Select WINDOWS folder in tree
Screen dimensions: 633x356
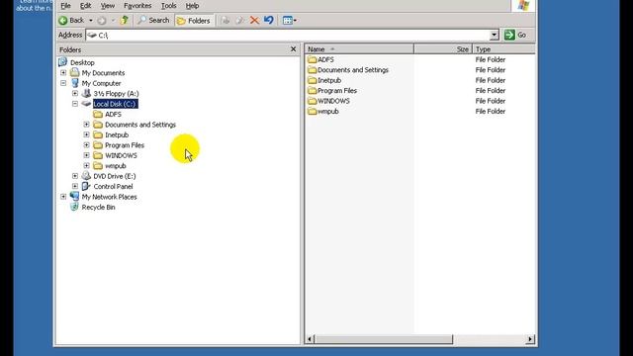(121, 155)
